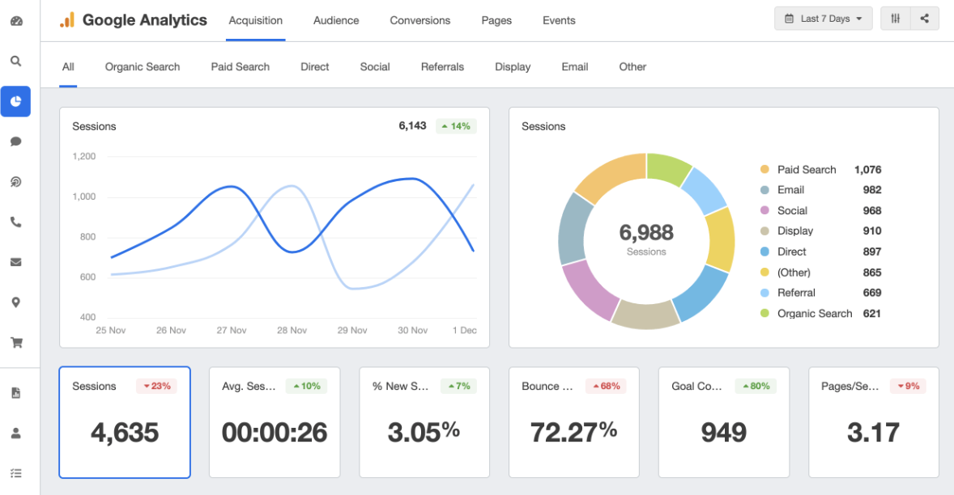
Task: Click the 28 Nov axis label
Action: click(292, 331)
